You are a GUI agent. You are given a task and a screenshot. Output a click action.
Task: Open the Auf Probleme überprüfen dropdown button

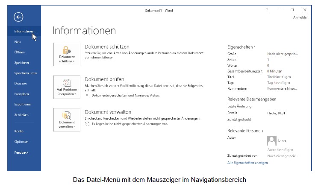point(67,87)
